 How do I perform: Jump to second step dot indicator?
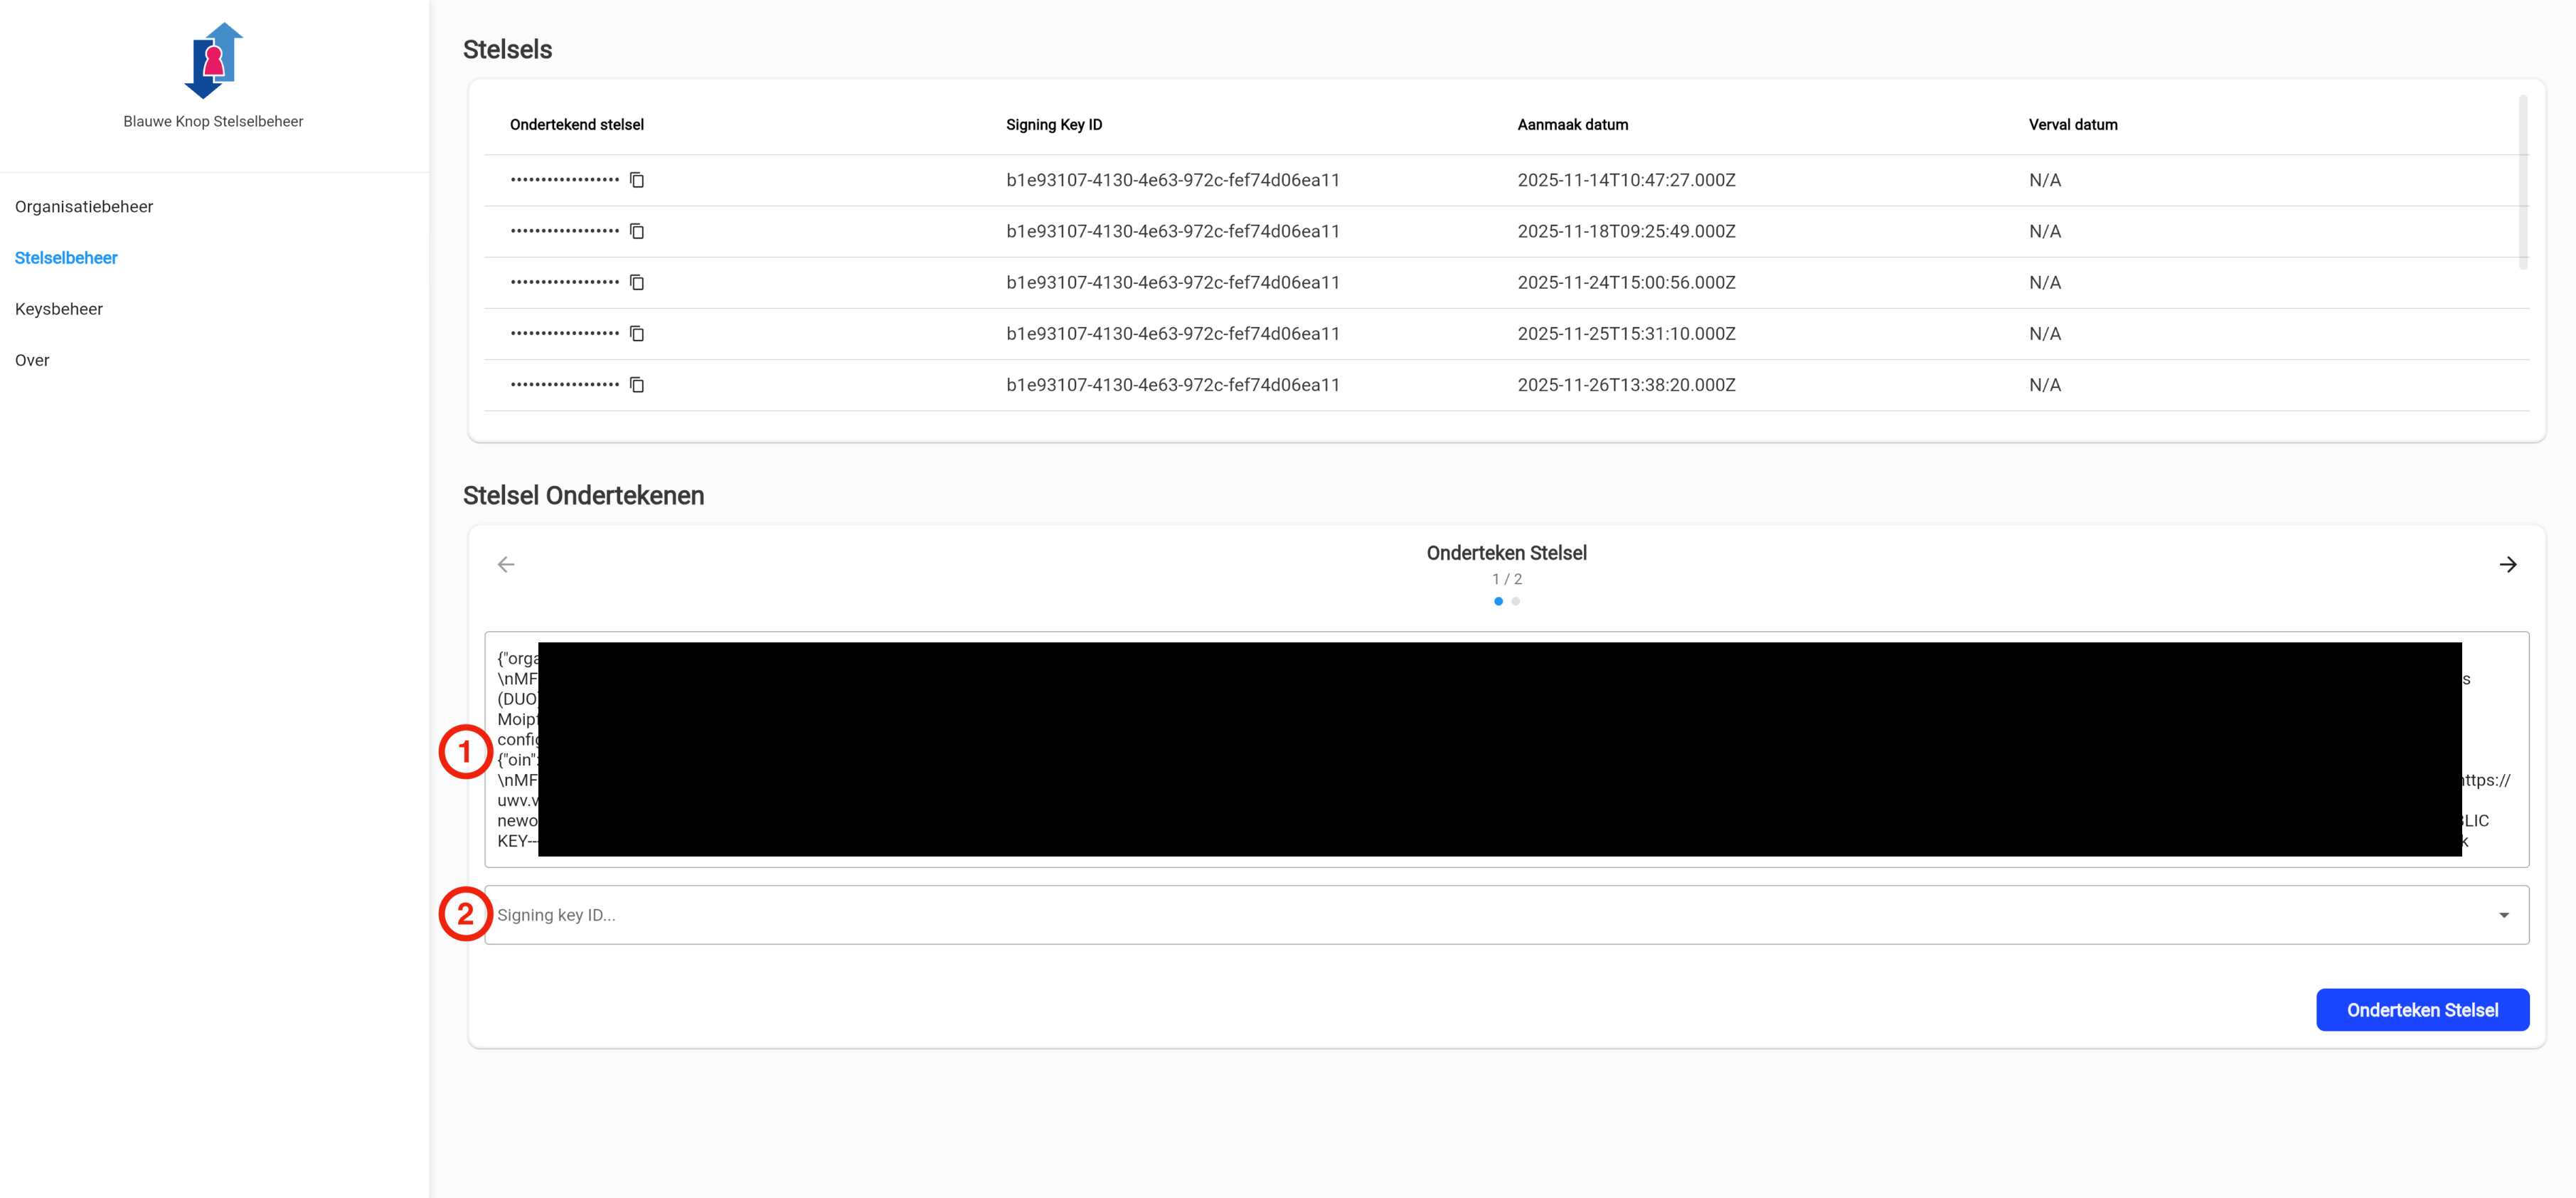[x=1516, y=601]
